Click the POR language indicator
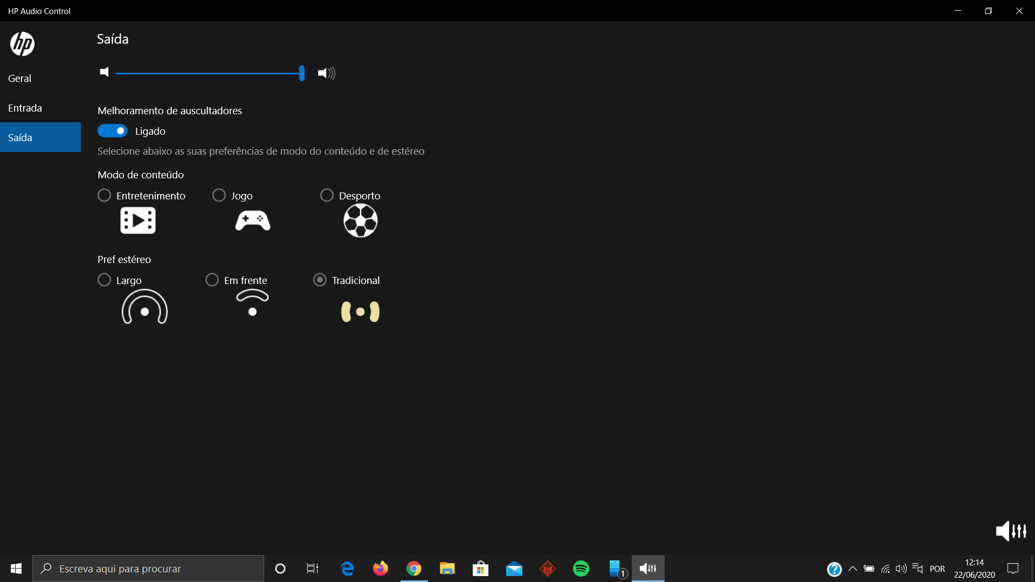 (937, 569)
